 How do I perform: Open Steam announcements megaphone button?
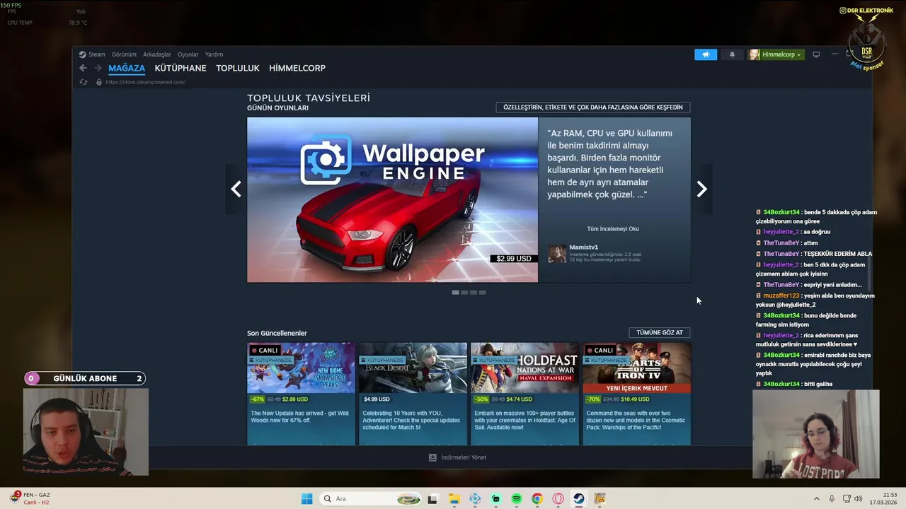pos(706,54)
